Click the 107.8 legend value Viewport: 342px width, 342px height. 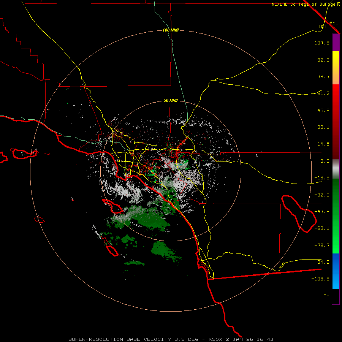[322, 43]
